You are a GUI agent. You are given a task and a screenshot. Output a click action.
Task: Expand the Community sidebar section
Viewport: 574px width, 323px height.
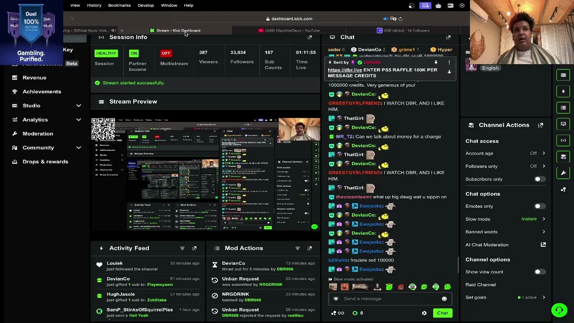[x=78, y=148]
